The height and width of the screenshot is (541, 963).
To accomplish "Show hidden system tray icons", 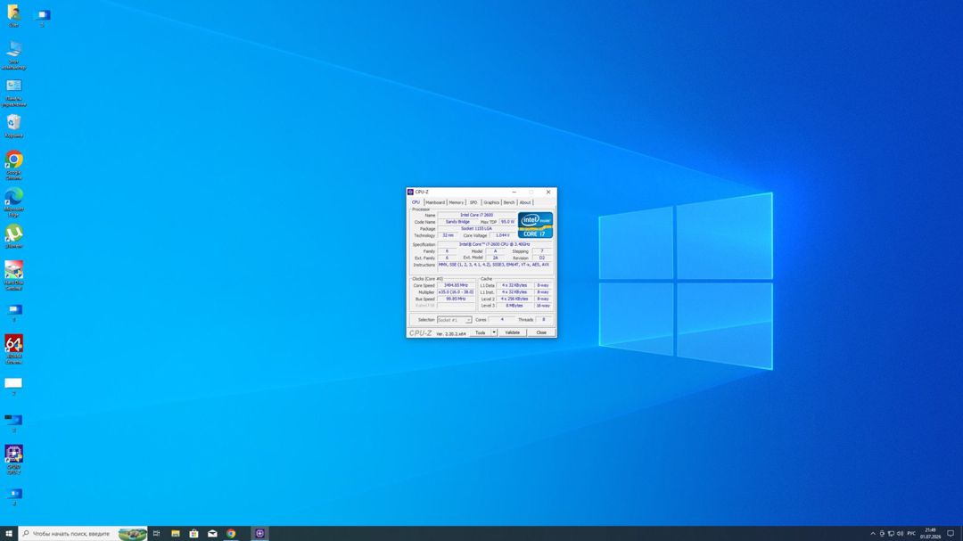I will (873, 534).
